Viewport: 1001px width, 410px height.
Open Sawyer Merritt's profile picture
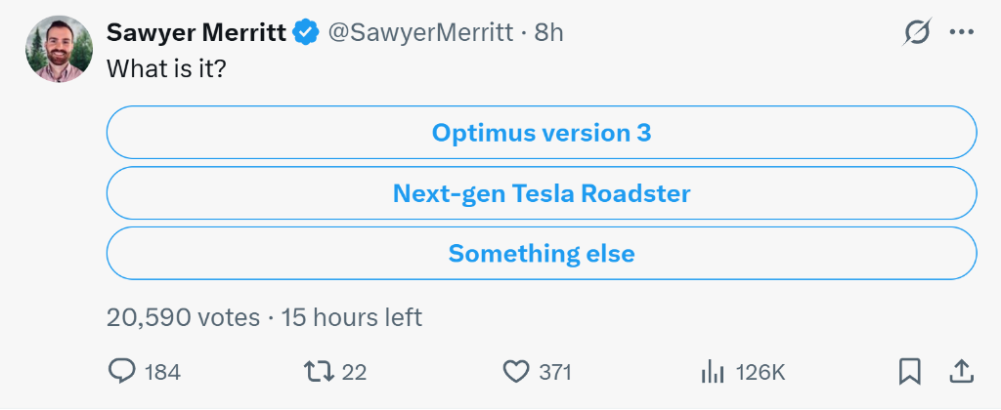[x=59, y=49]
